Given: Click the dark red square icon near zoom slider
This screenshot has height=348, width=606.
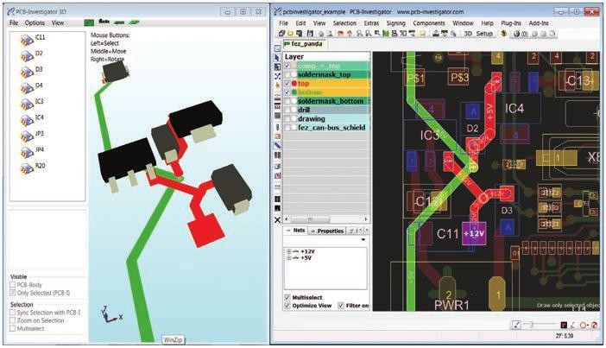Looking at the screenshot, I should pos(564,326).
